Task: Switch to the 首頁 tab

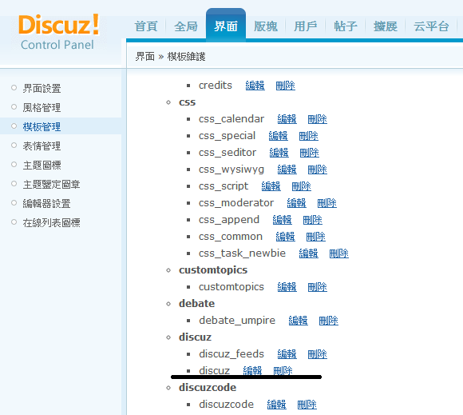Action: 146,26
